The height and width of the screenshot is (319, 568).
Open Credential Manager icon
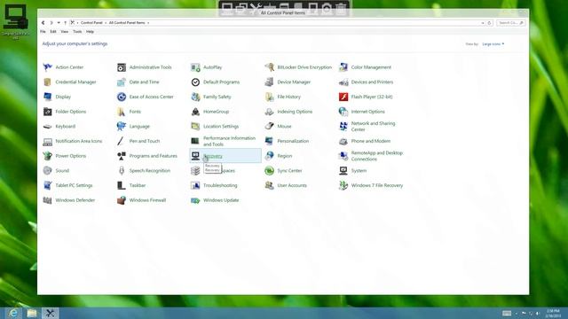[47, 82]
